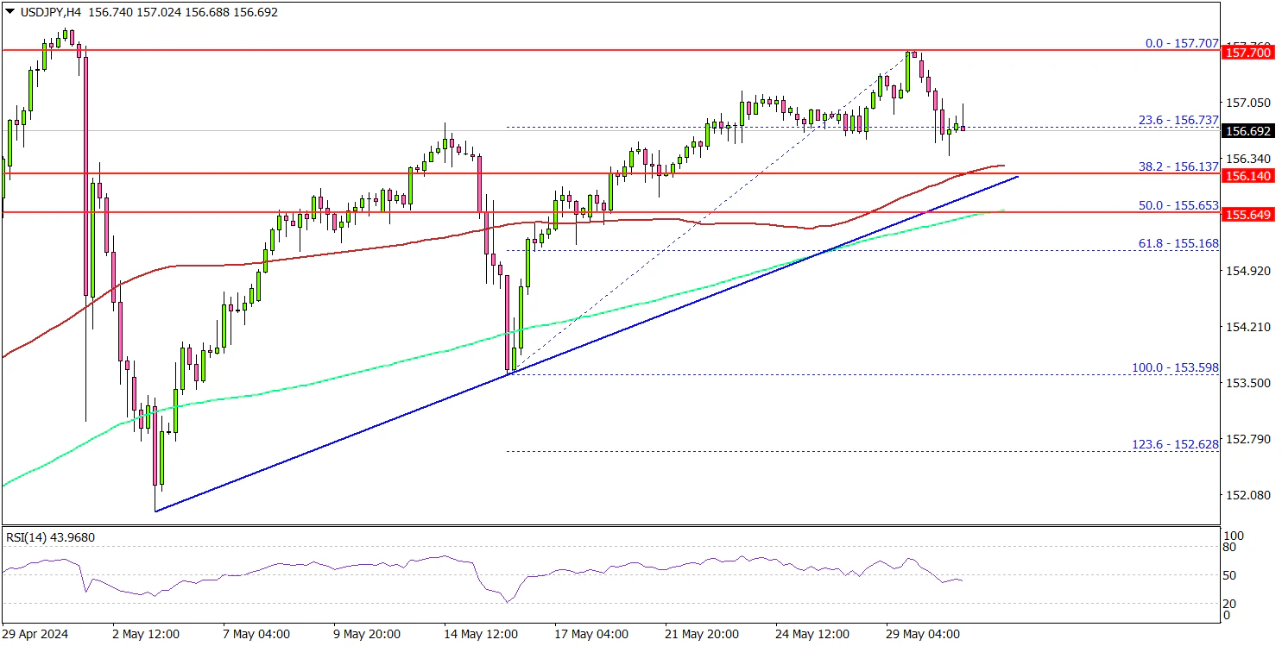Click the 154.210 price on the right axis

(1249, 327)
